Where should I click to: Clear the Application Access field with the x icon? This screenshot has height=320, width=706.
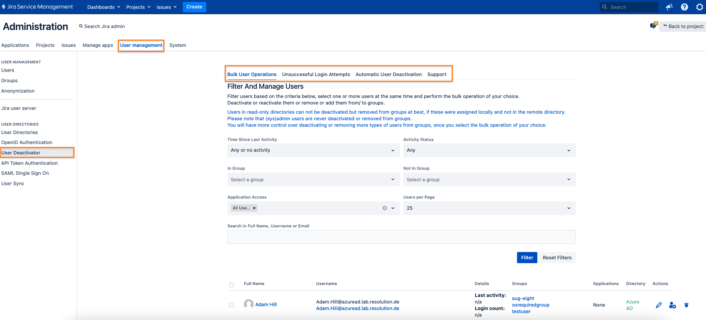coord(384,208)
